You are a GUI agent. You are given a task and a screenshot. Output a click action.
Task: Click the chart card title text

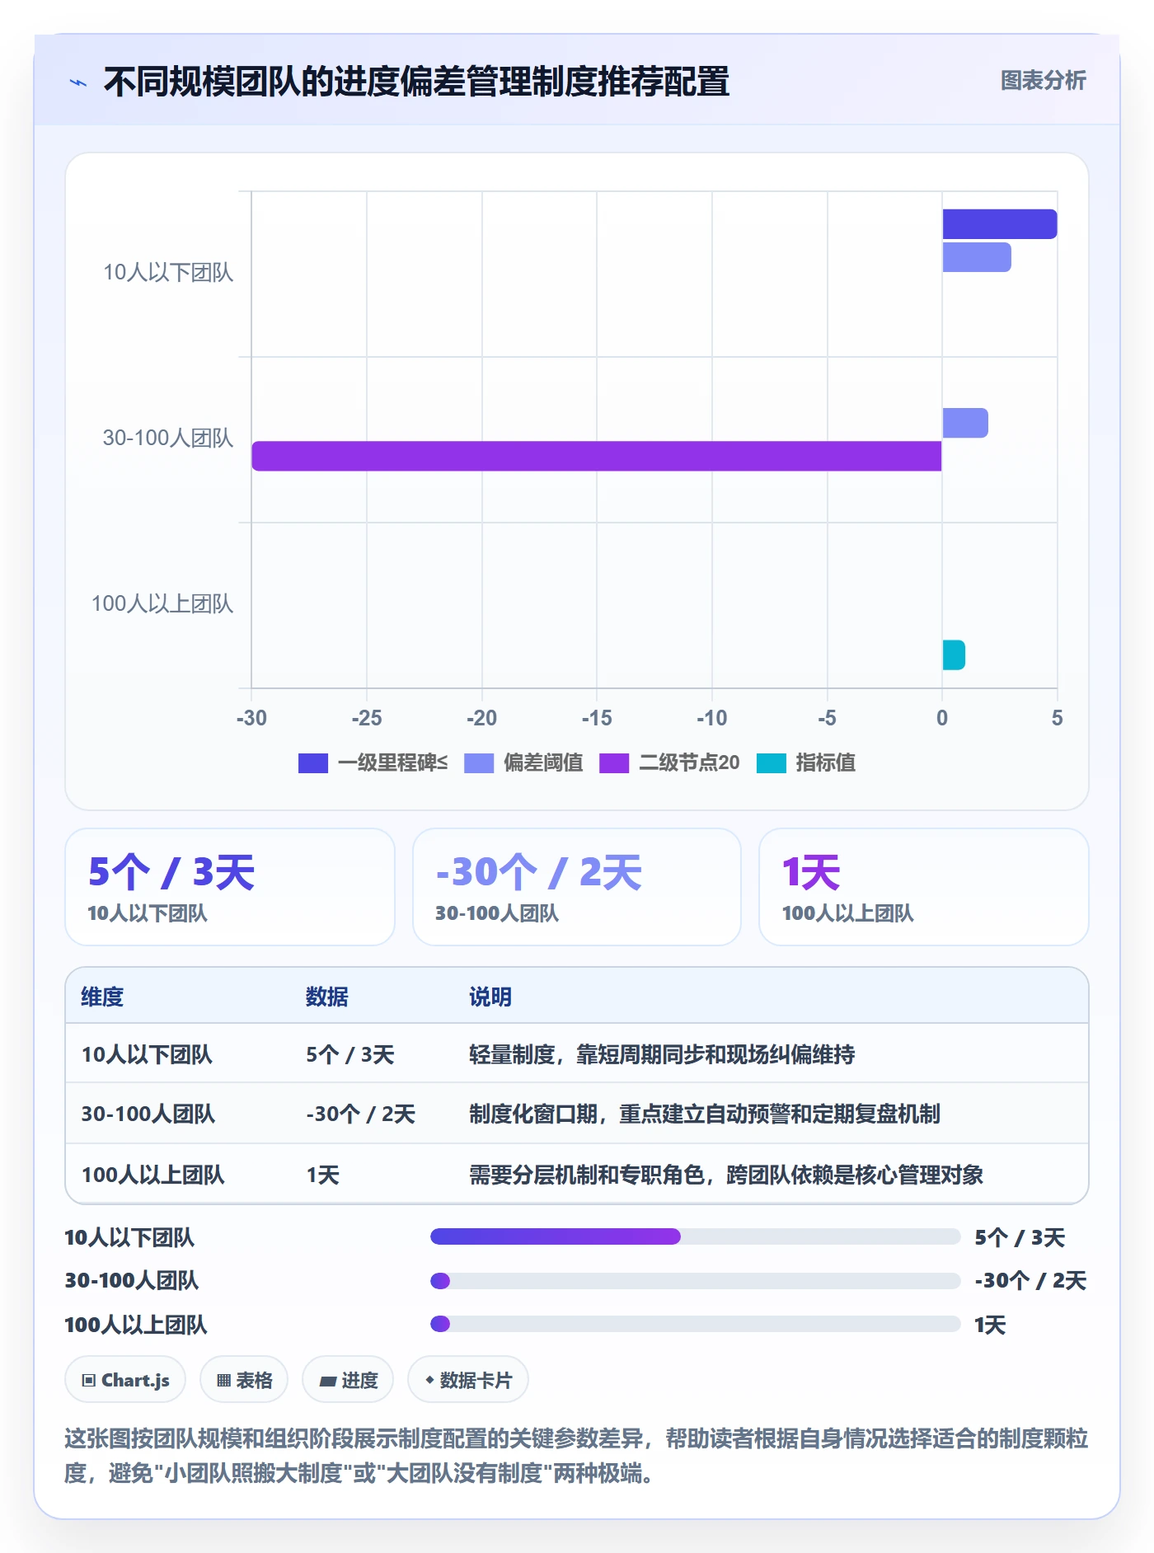pyautogui.click(x=416, y=82)
